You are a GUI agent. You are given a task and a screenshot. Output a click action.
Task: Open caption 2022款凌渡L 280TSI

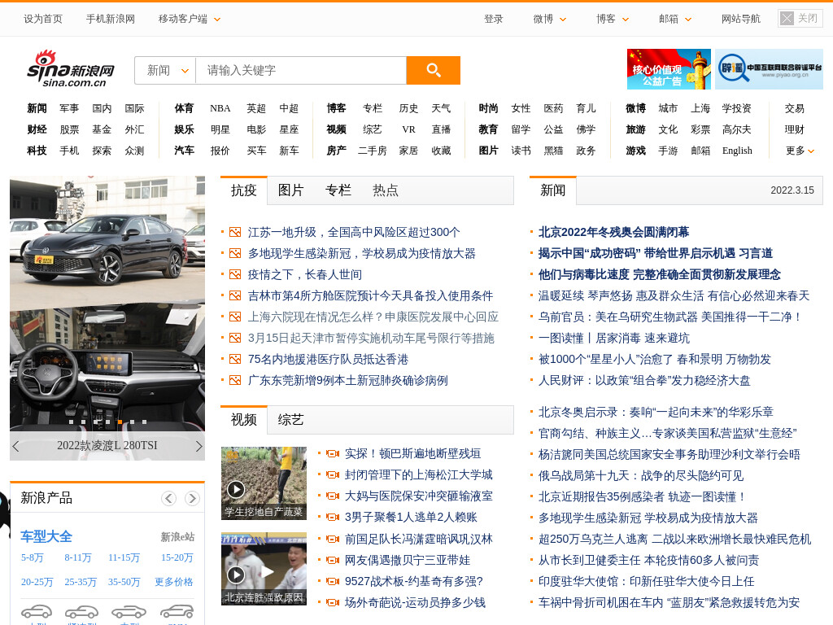pyautogui.click(x=107, y=445)
